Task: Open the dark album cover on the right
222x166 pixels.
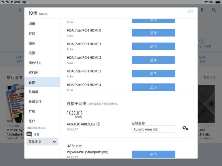Action: [206, 104]
